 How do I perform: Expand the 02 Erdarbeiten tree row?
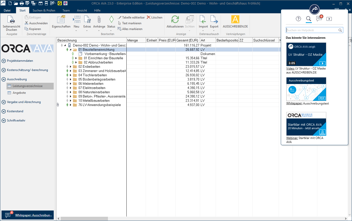(71, 67)
